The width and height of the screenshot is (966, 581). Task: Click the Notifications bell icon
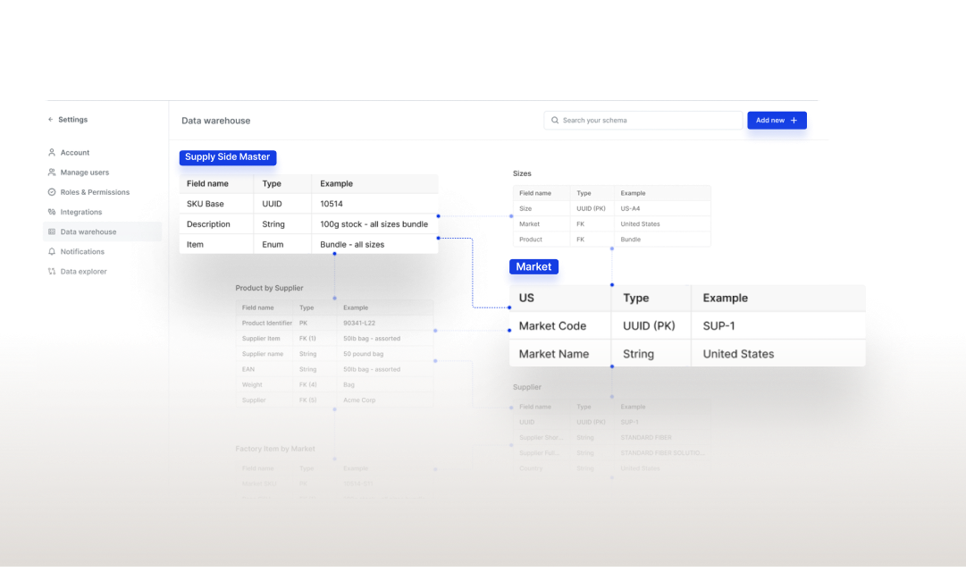pos(52,251)
